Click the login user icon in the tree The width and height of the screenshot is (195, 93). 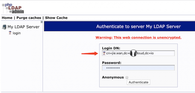10,33
